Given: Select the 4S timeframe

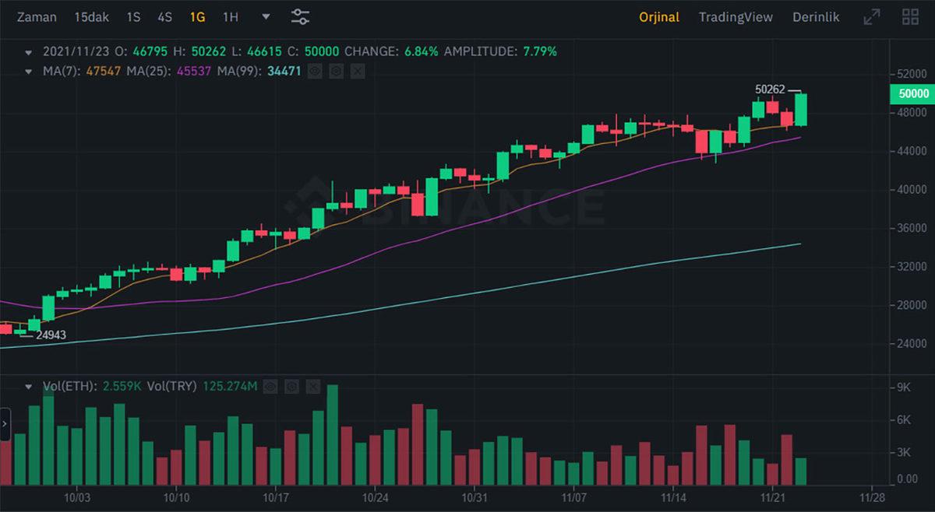Looking at the screenshot, I should (x=164, y=16).
